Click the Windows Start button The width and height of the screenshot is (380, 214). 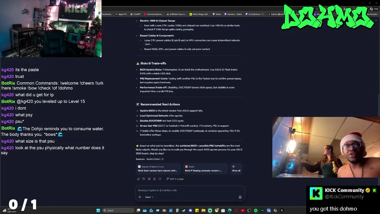[98, 210]
